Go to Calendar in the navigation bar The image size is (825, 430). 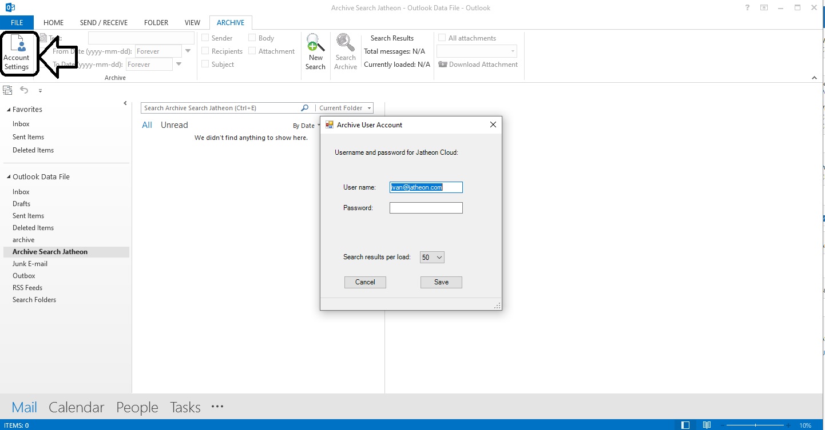[77, 407]
